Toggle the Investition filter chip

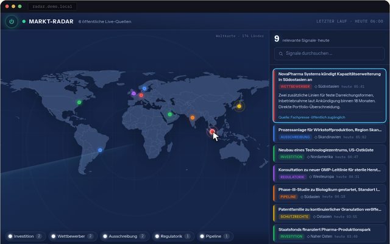pos(26,236)
